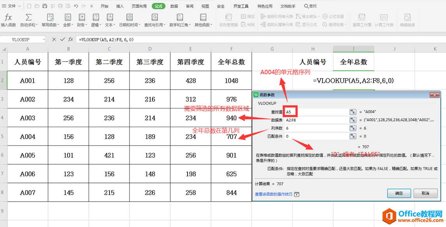Click the fx icon beside formula bar
The image size is (446, 227).
click(x=71, y=39)
